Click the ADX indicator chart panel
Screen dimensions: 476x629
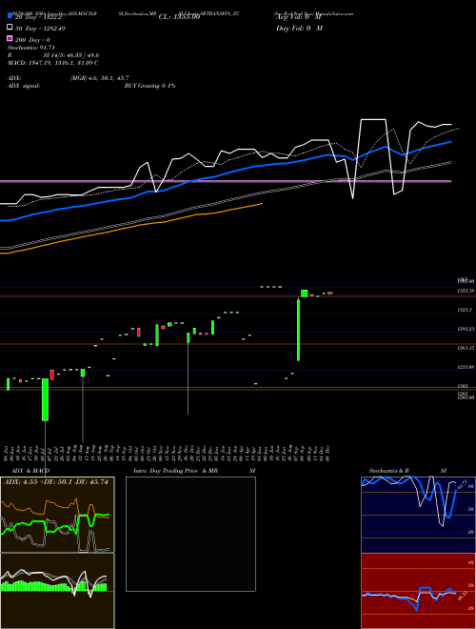(57, 515)
